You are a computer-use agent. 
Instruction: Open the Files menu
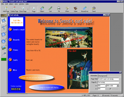click(3, 4)
